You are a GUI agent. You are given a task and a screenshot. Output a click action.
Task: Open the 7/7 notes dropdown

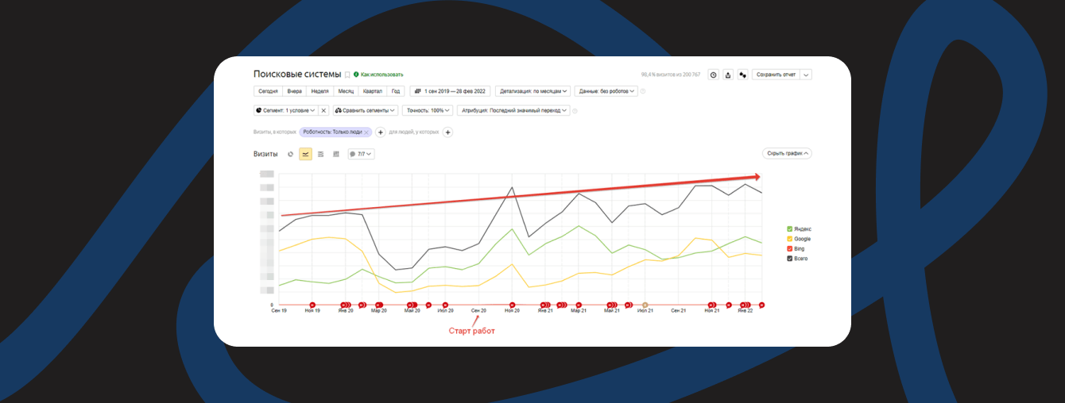coord(361,154)
